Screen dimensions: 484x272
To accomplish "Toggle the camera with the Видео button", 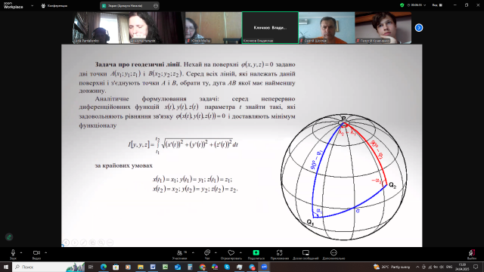I will click(36, 255).
